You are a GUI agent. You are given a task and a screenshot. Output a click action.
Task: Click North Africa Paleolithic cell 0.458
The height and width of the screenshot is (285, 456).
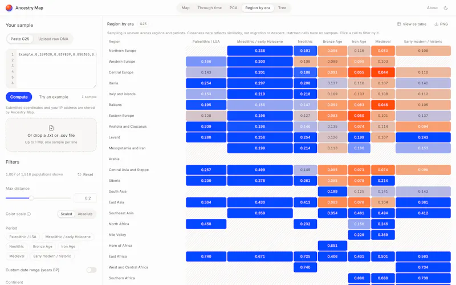point(206,224)
